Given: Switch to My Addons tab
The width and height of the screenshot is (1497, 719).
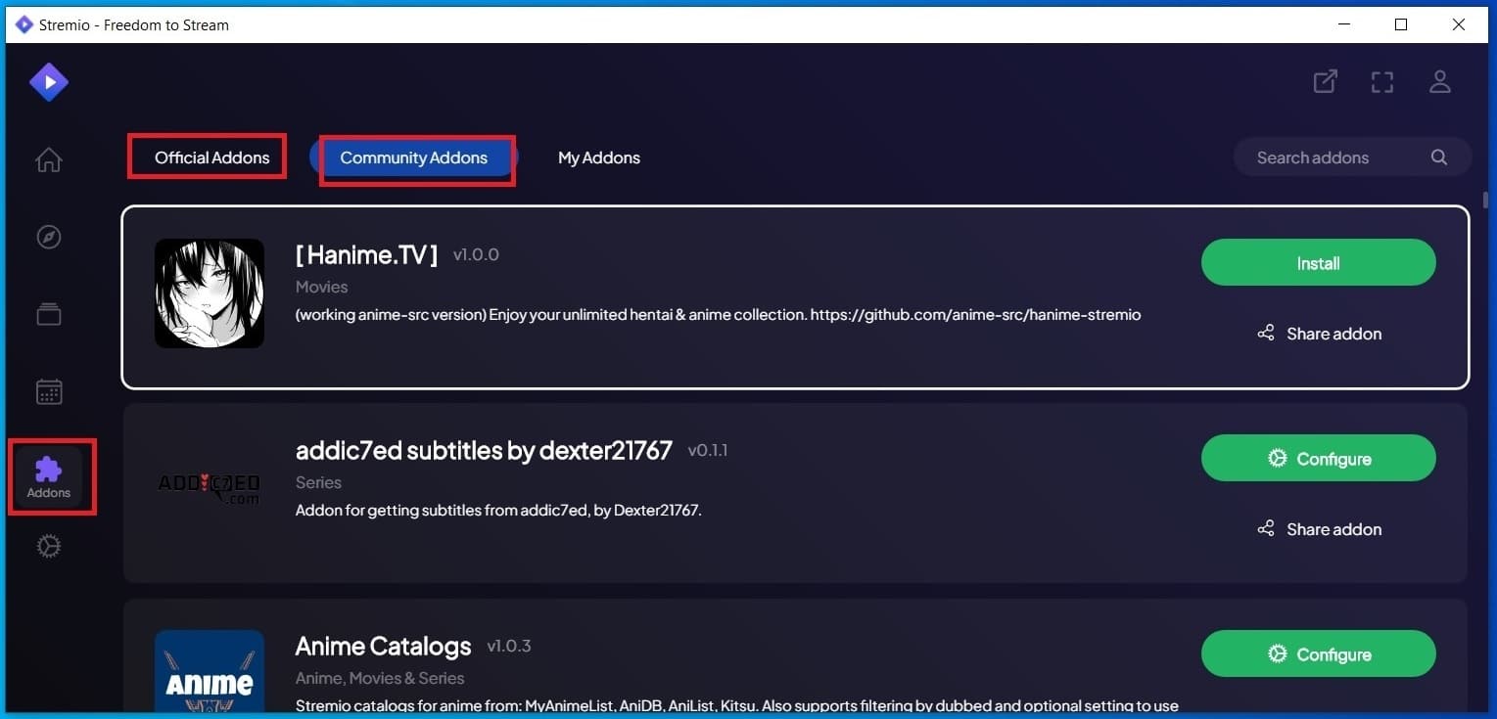Looking at the screenshot, I should pyautogui.click(x=598, y=157).
